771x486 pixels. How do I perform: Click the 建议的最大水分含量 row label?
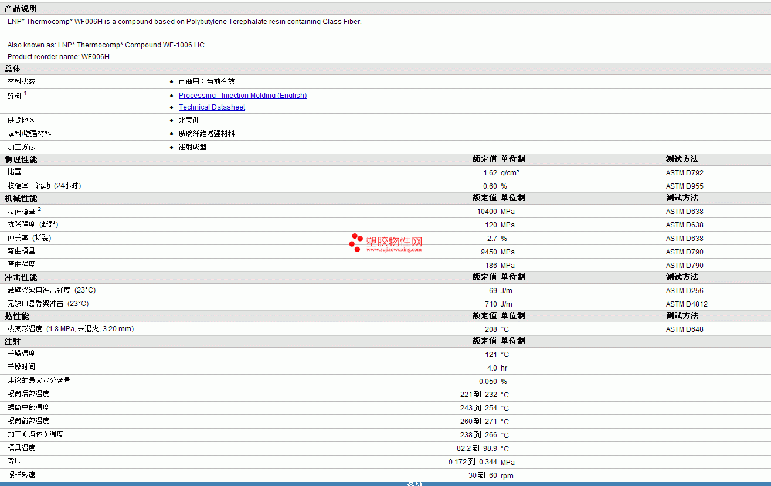39,380
